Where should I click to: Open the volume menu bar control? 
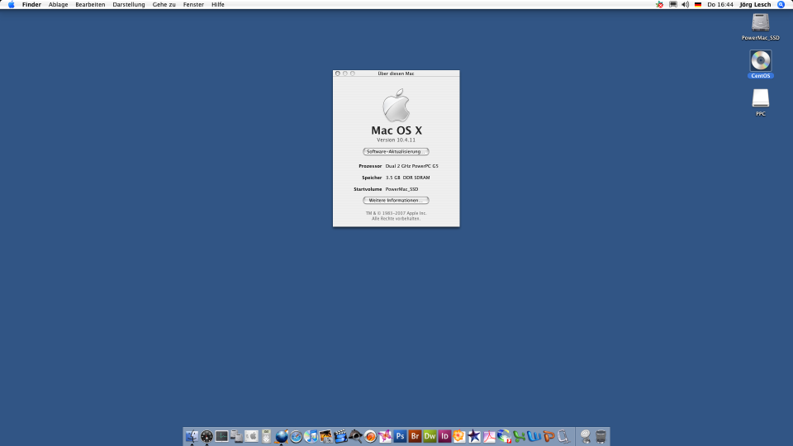click(x=686, y=5)
